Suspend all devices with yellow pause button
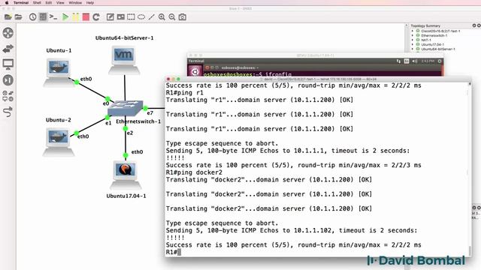The image size is (481, 270). click(x=75, y=17)
